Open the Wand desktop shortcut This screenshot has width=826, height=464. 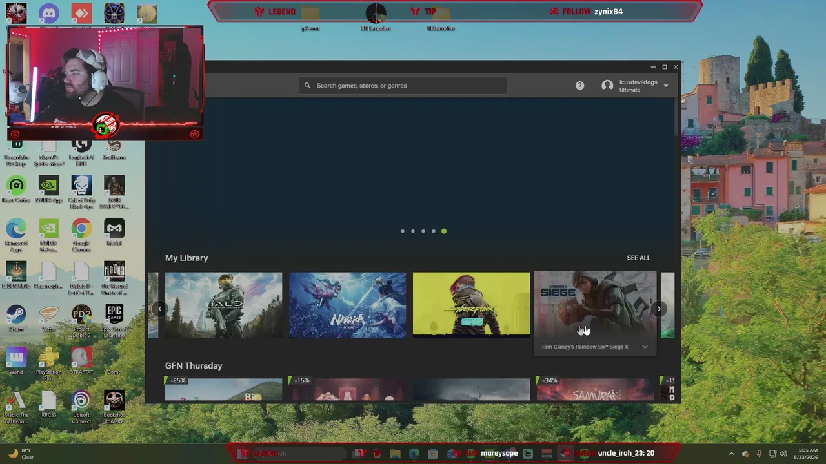coord(16,361)
